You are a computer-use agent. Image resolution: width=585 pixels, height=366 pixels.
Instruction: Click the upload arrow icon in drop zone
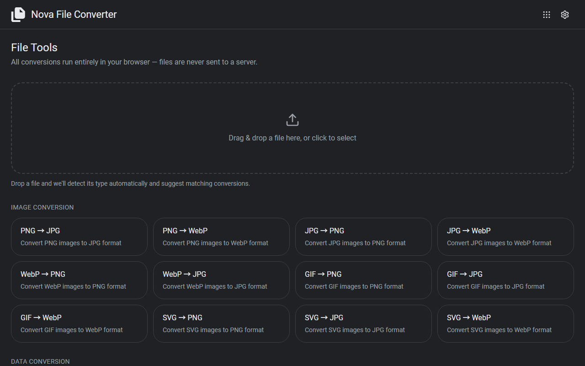pyautogui.click(x=292, y=120)
